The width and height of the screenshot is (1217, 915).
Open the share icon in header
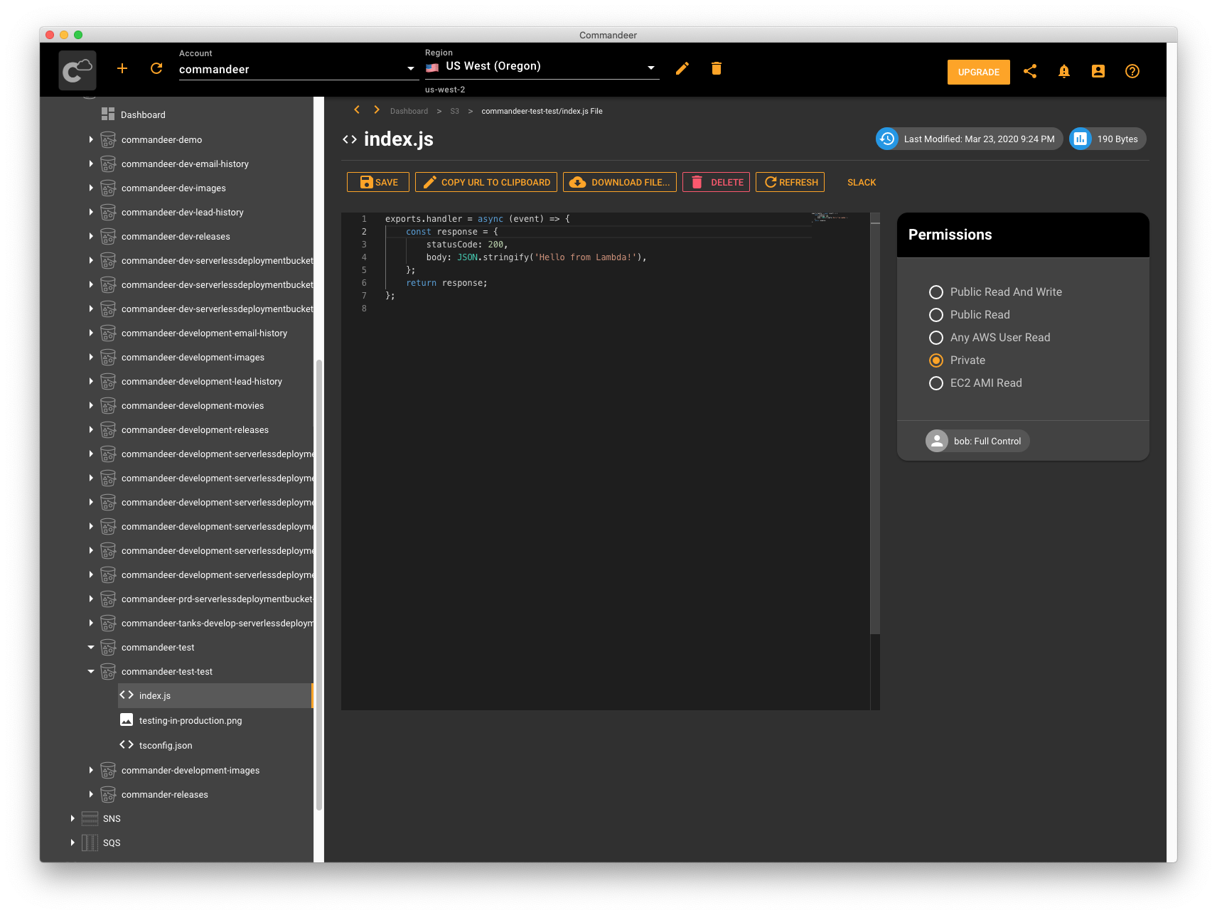point(1030,71)
